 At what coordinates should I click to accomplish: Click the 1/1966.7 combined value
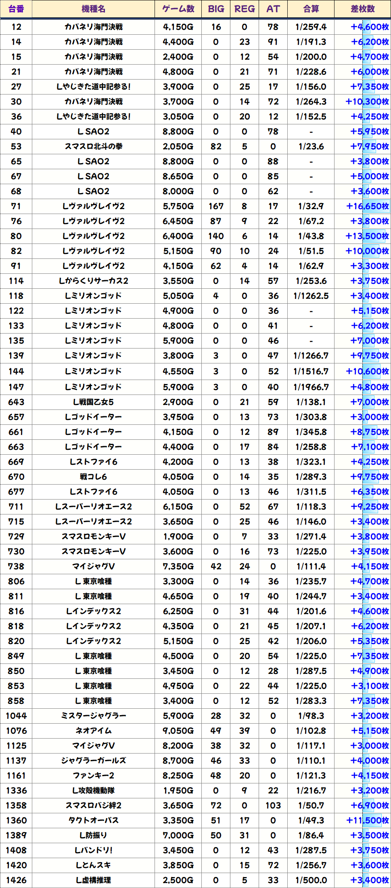click(311, 387)
